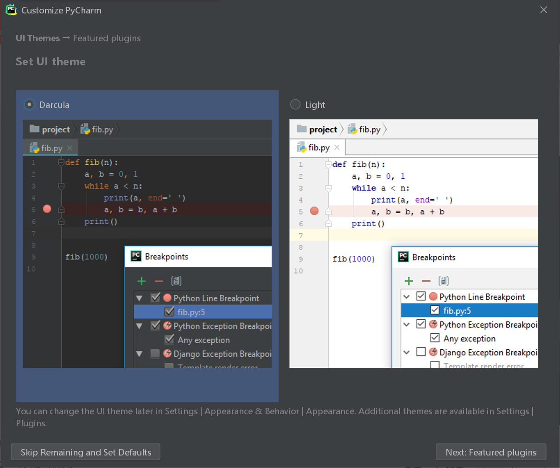This screenshot has height=468, width=560.
Task: Click Django Exception Breakpoint lightning icon, Light preview
Action: [433, 352]
